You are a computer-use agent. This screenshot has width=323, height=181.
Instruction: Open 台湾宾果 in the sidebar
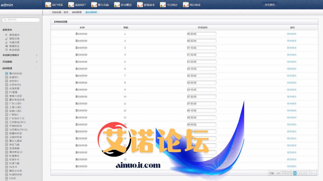pos(14,88)
